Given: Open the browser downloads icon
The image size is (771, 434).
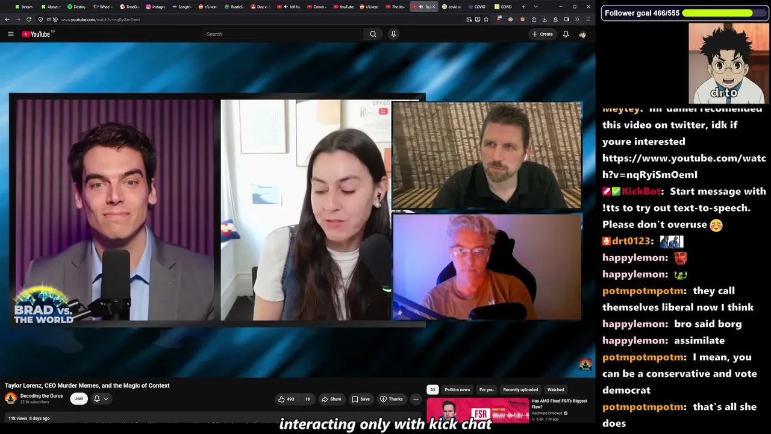Looking at the screenshot, I should (545, 19).
